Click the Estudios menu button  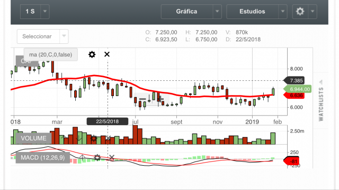252,11
